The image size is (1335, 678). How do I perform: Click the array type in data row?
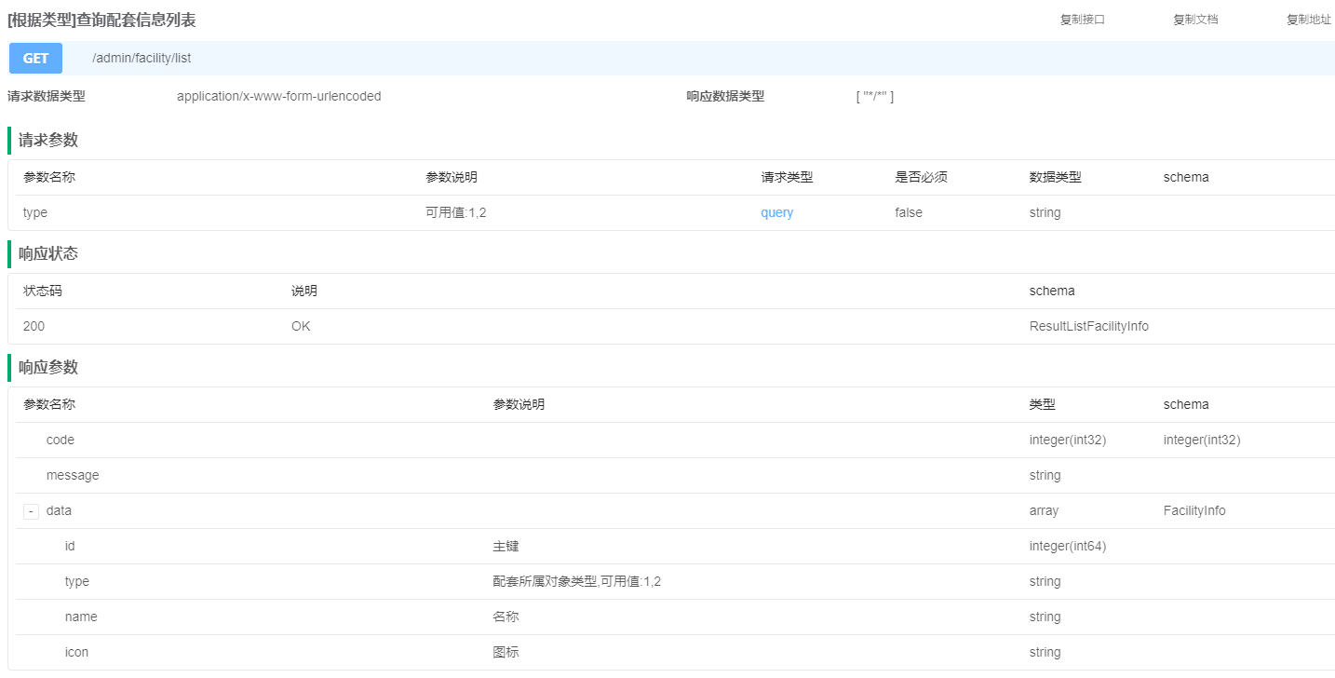pos(1044,510)
